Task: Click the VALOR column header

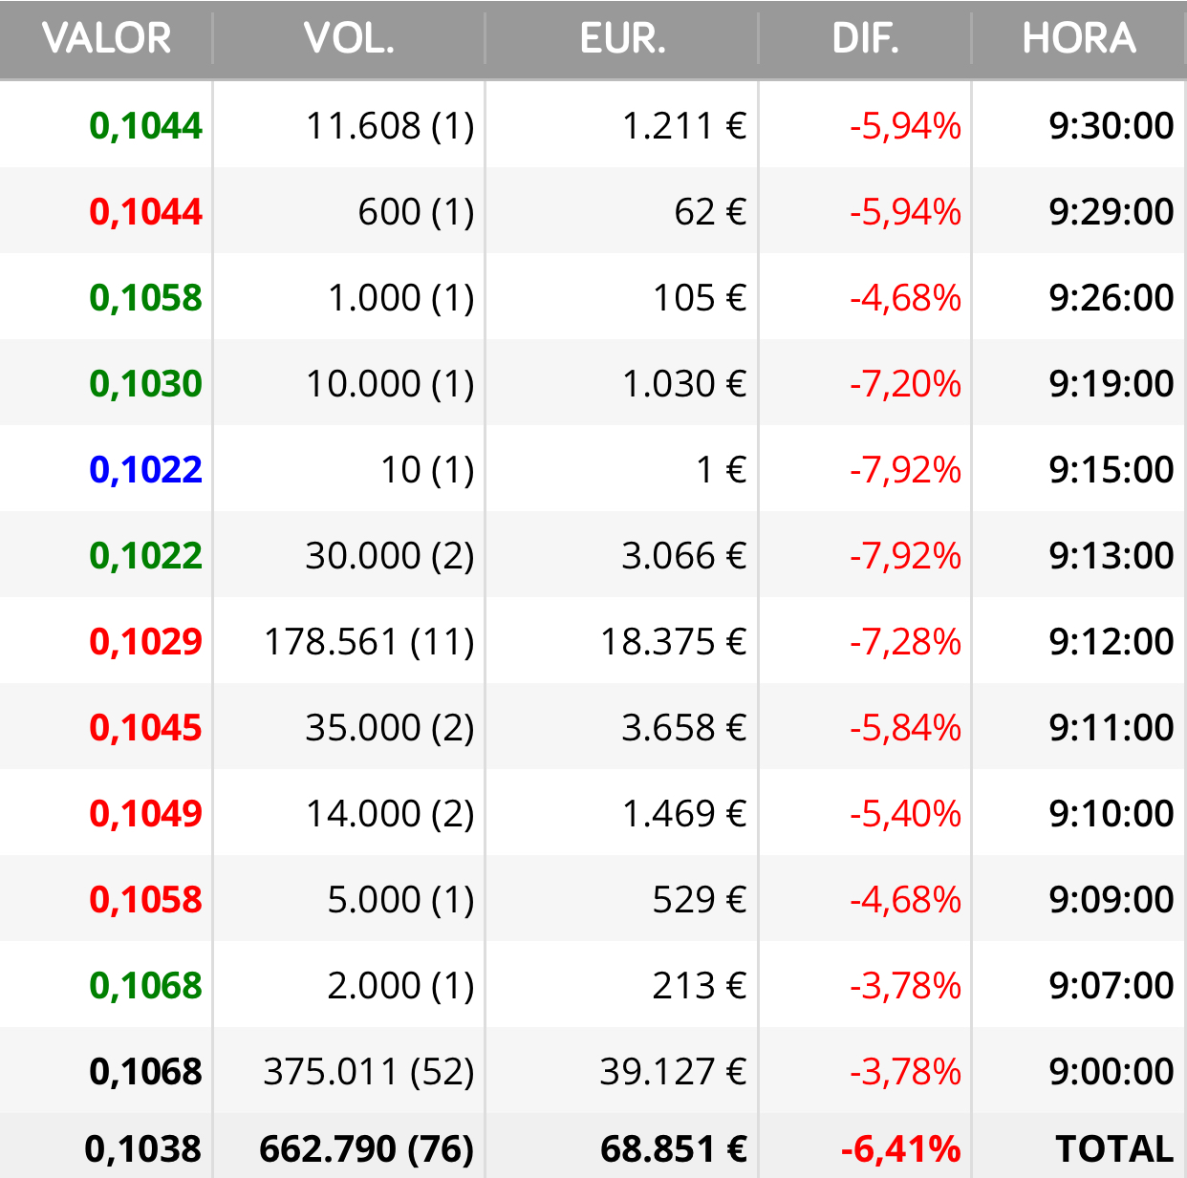Action: click(x=106, y=39)
